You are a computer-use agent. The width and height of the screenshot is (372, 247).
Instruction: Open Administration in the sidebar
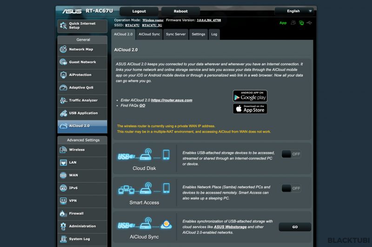tap(82, 227)
